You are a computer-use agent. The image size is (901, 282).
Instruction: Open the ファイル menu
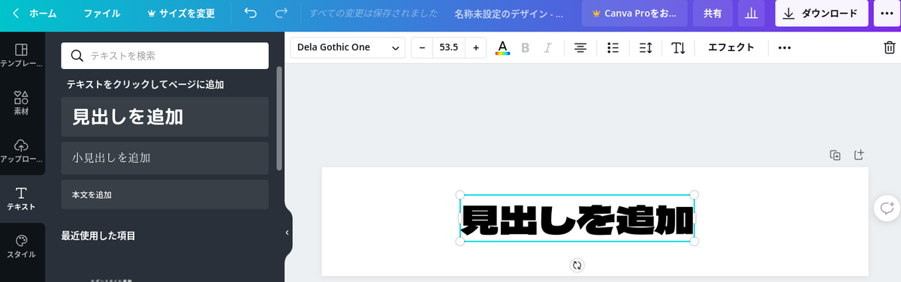101,13
